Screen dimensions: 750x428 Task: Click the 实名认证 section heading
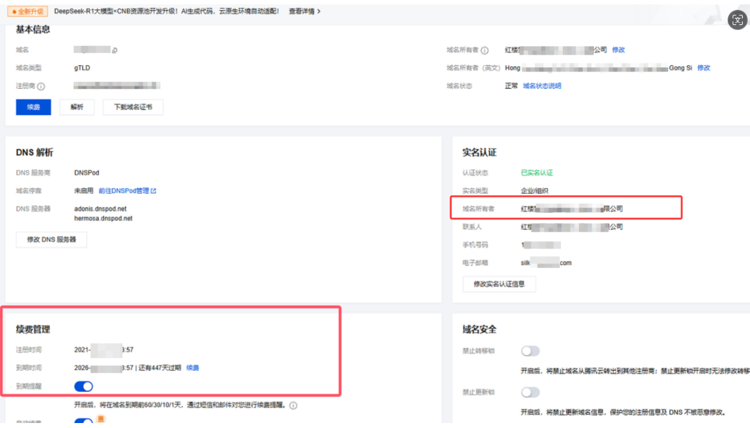click(x=479, y=152)
